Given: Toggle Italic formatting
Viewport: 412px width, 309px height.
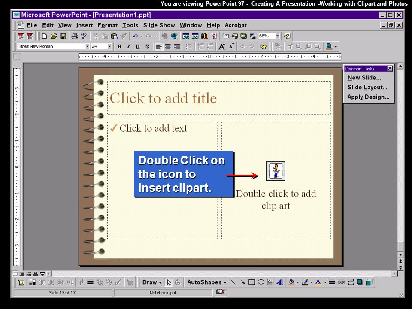Looking at the screenshot, I should (128, 47).
